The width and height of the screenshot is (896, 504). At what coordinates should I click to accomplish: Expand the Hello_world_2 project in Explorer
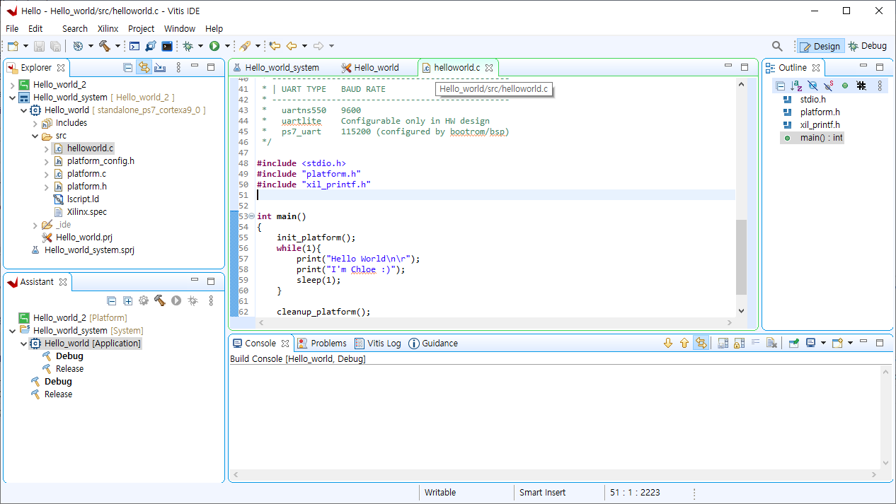[12, 85]
